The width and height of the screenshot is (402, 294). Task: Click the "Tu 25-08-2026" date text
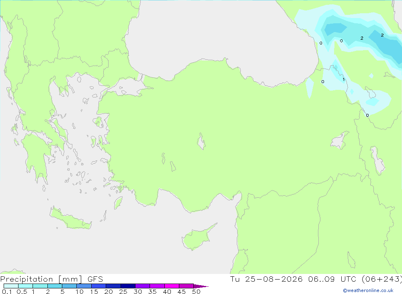pos(267,279)
